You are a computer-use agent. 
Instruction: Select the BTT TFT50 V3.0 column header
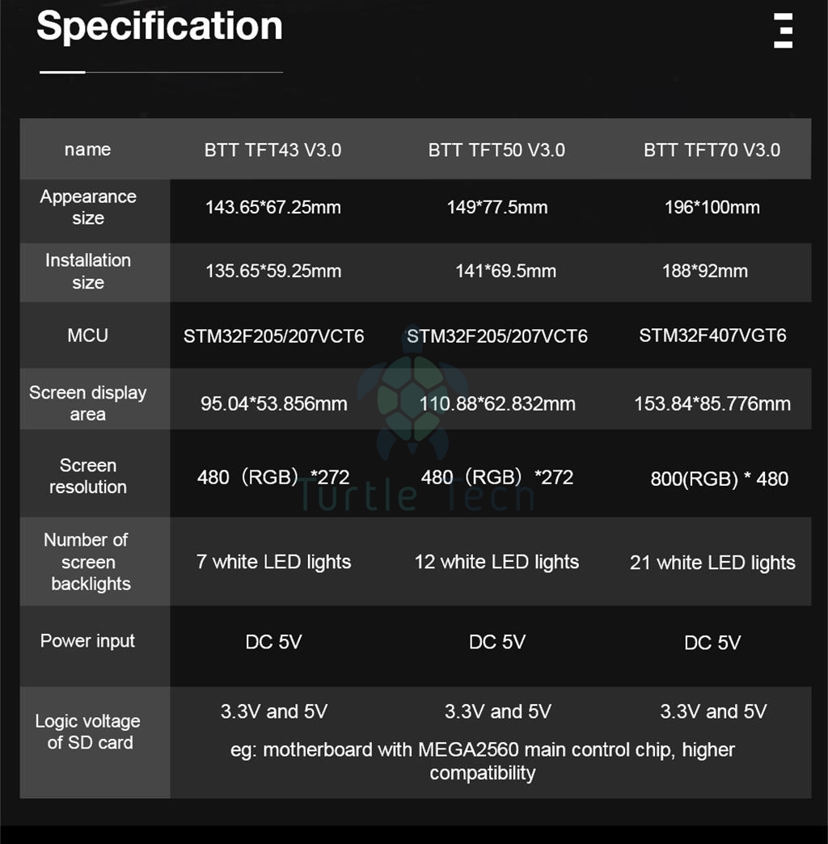point(496,150)
